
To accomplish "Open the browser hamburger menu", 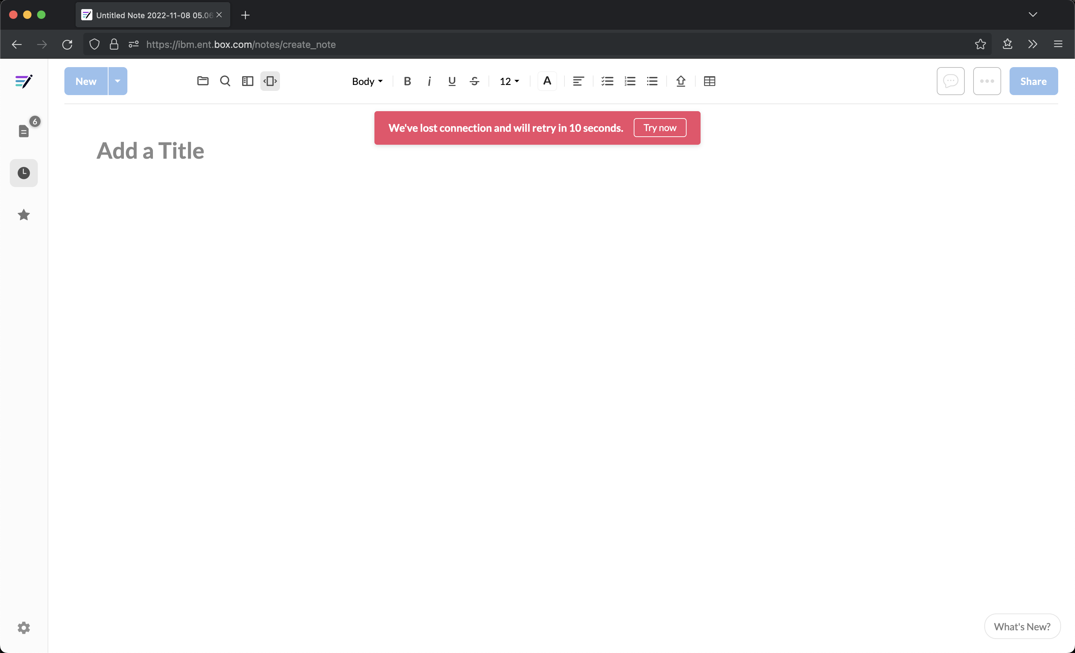I will tap(1058, 44).
